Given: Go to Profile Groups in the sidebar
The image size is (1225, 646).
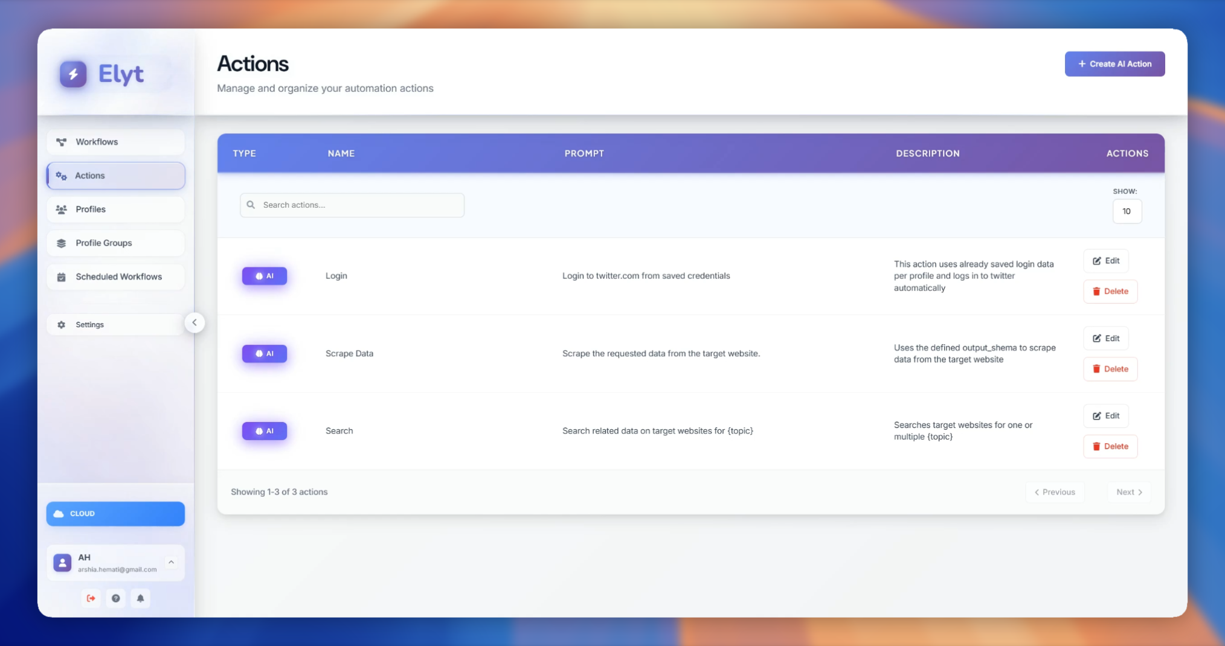Looking at the screenshot, I should pos(115,243).
